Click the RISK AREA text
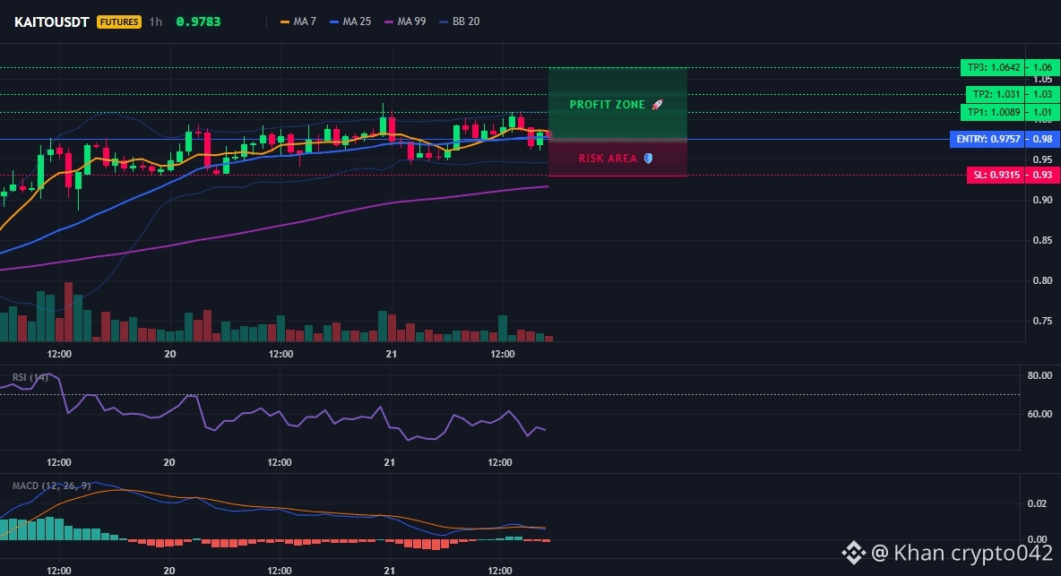Screen dimensions: 1061x576 tap(608, 159)
